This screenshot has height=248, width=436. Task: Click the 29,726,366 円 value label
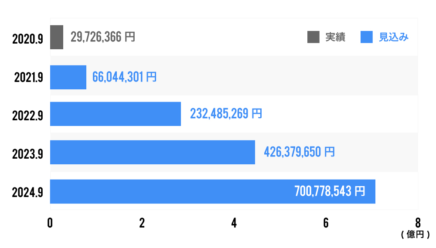tap(102, 37)
